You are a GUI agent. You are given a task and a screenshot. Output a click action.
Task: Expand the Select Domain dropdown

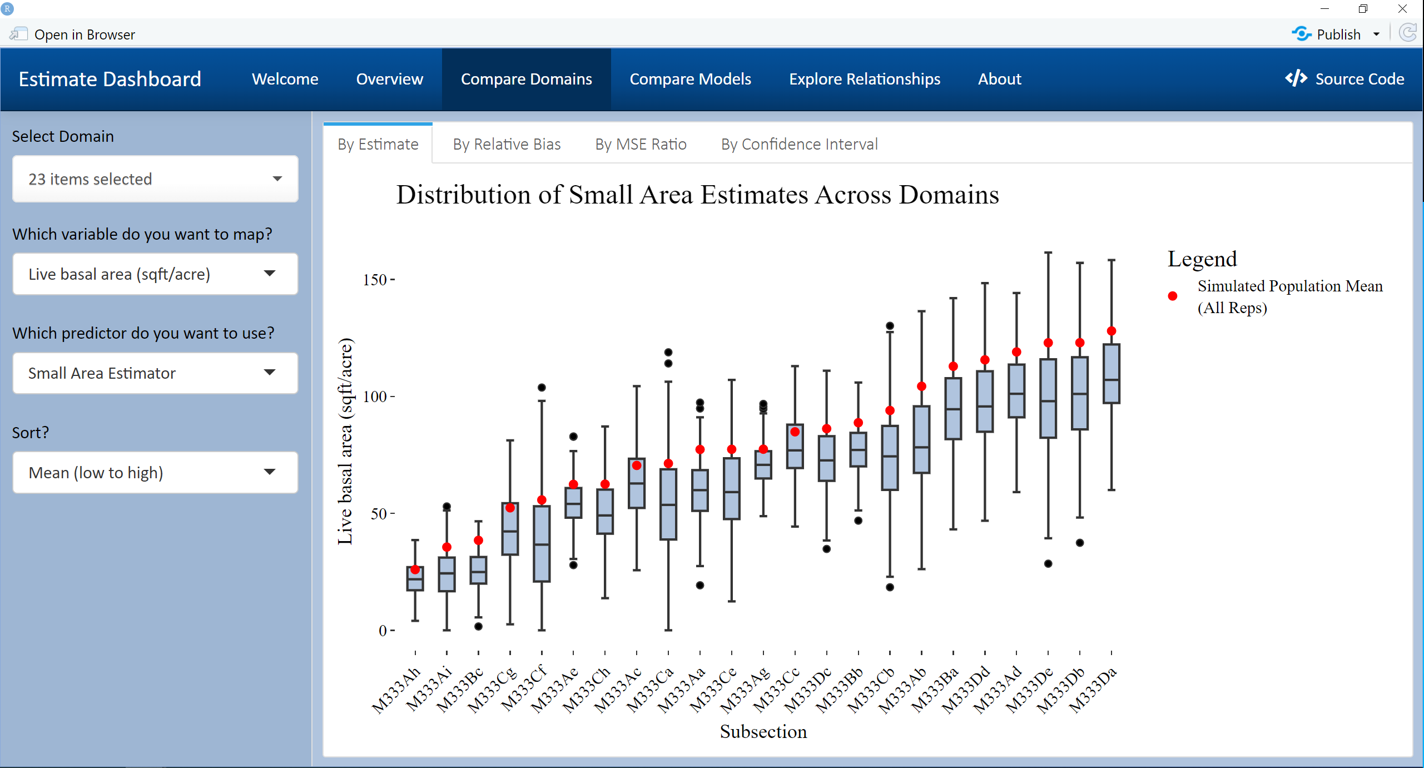(155, 179)
